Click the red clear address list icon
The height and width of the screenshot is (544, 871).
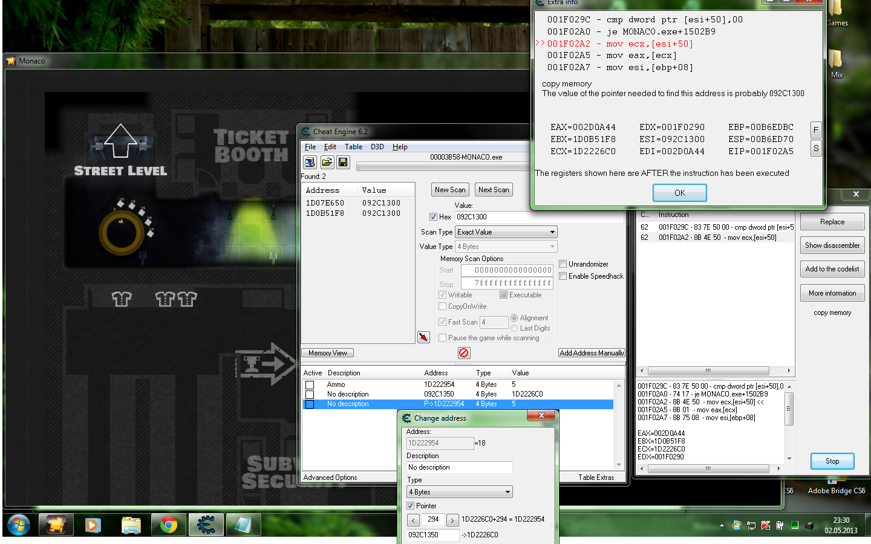click(463, 353)
